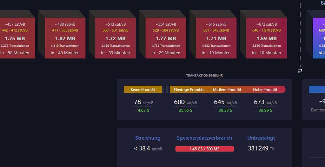
Task: Open the block arriving in ~39 minutes
Action: 115,38
